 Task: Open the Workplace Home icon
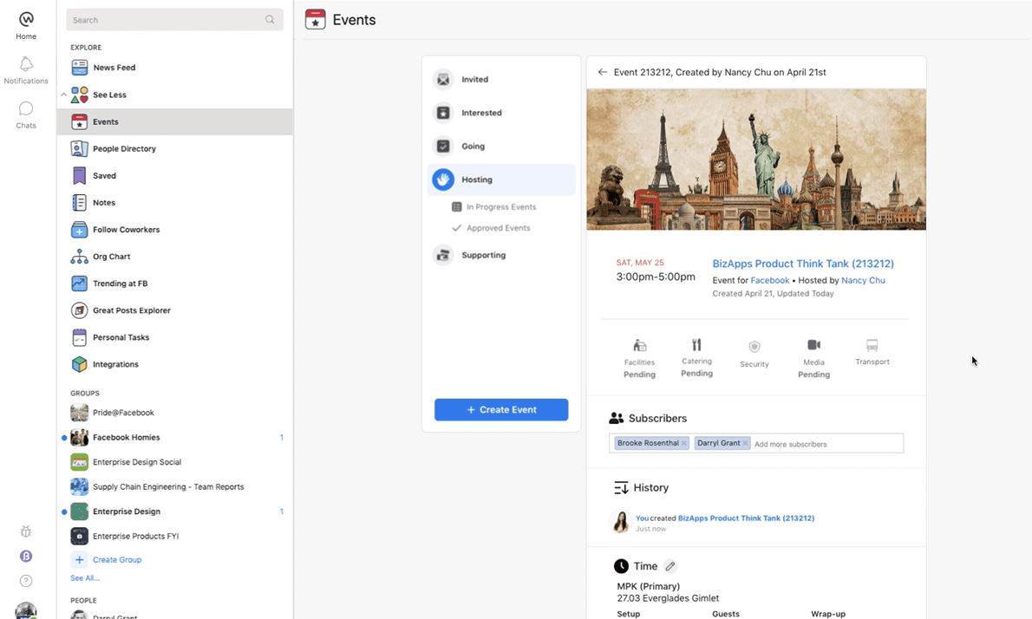(26, 19)
